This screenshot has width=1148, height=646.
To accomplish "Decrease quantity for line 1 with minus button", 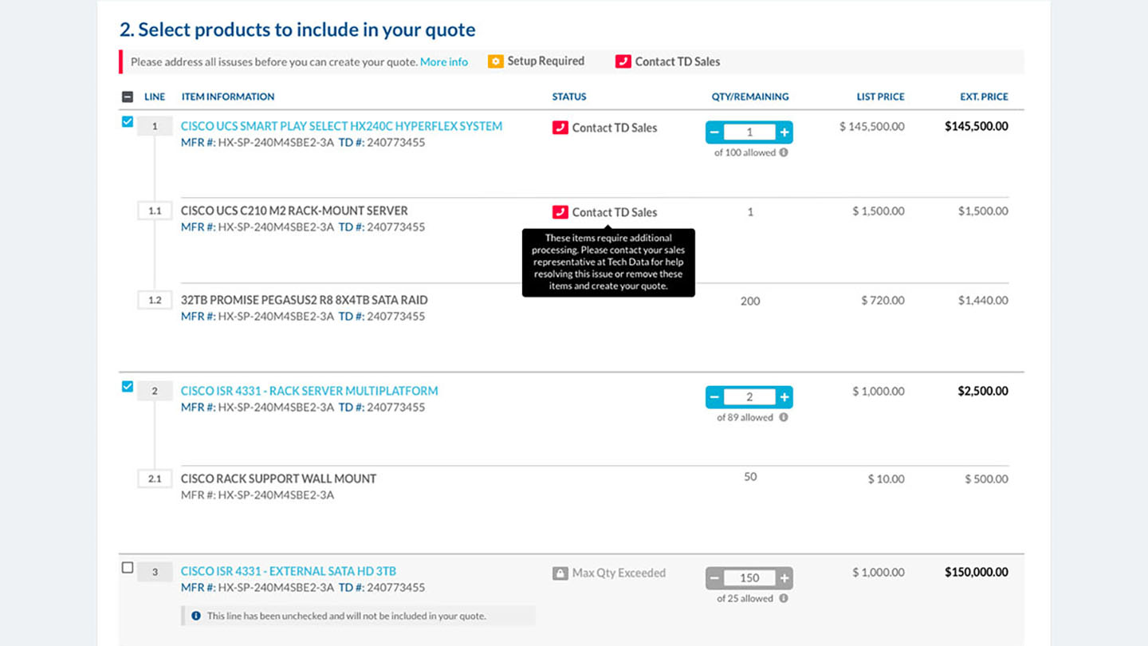I will tap(715, 132).
